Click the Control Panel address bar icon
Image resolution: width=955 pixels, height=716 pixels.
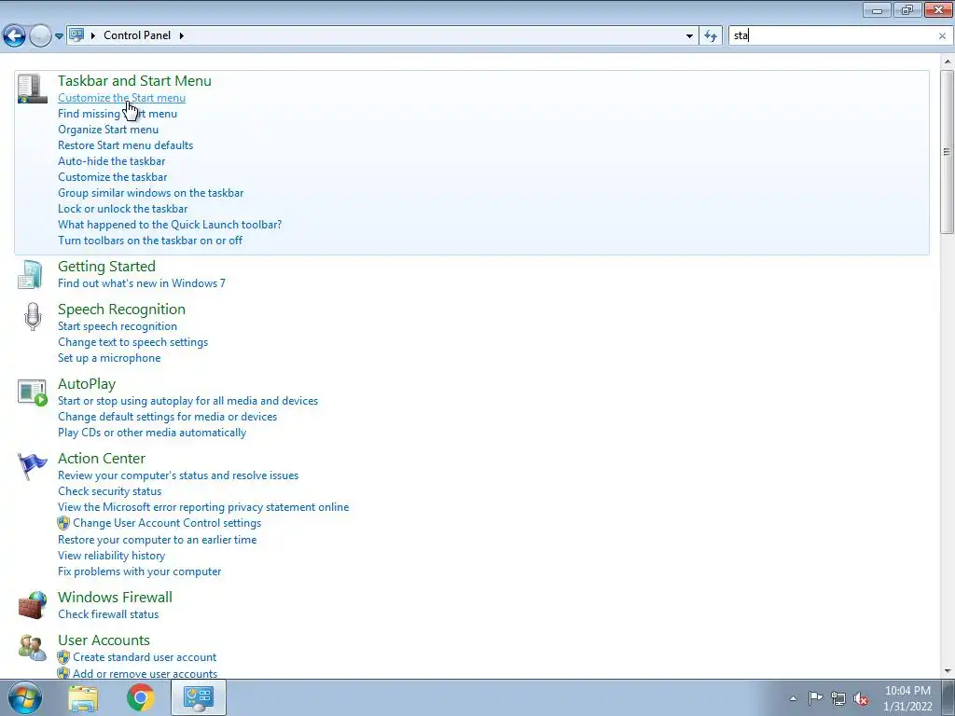(x=76, y=35)
